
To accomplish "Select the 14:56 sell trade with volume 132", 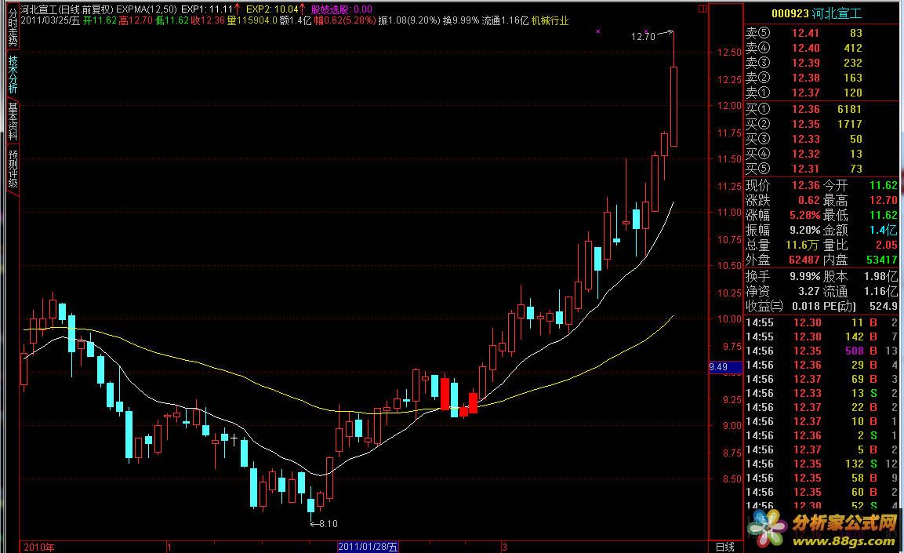I will [821, 464].
